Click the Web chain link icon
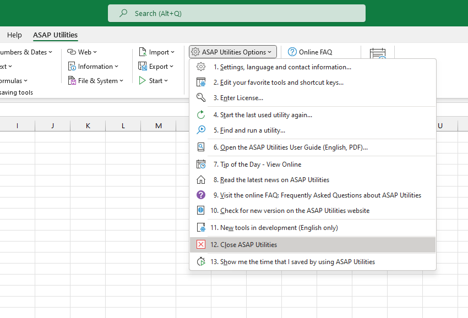The image size is (468, 318). click(x=72, y=52)
